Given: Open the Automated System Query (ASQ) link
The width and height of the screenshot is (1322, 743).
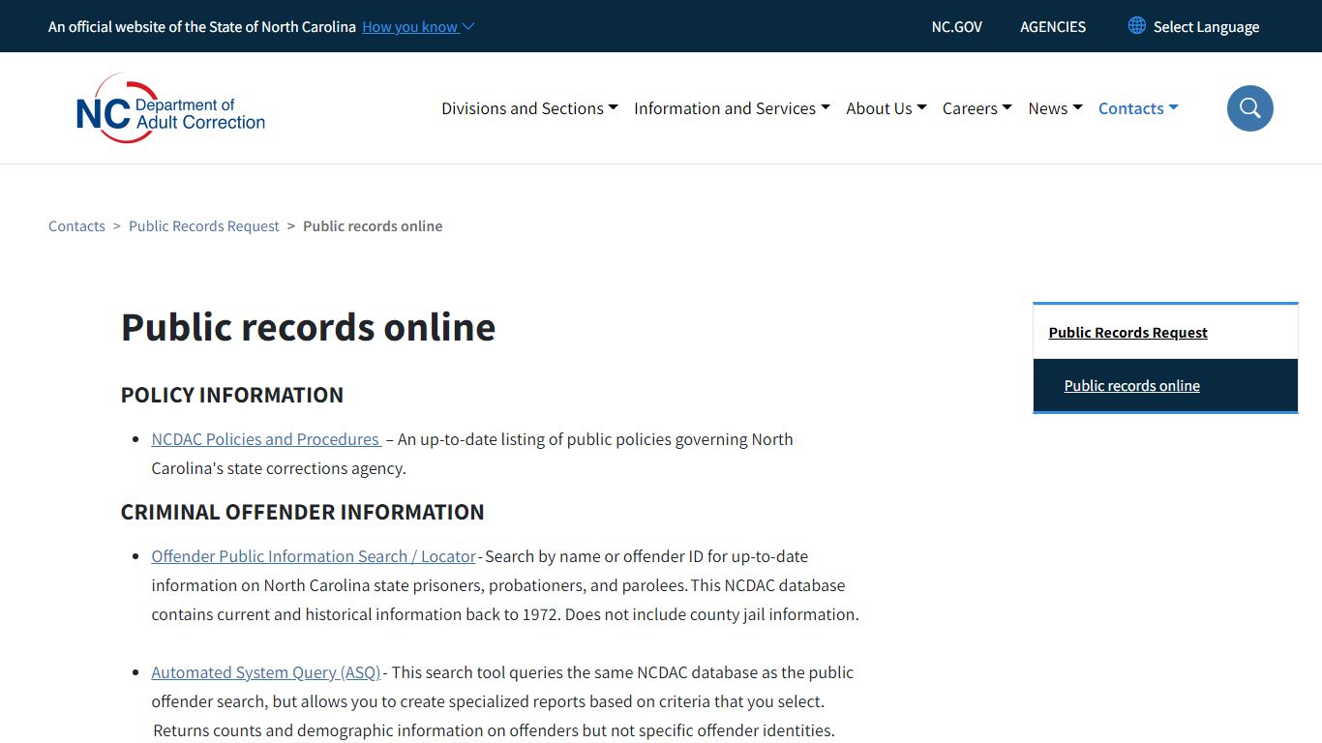Looking at the screenshot, I should click(x=265, y=672).
